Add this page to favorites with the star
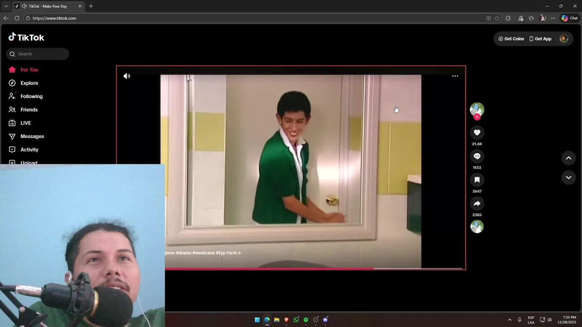582x327 pixels. click(497, 18)
